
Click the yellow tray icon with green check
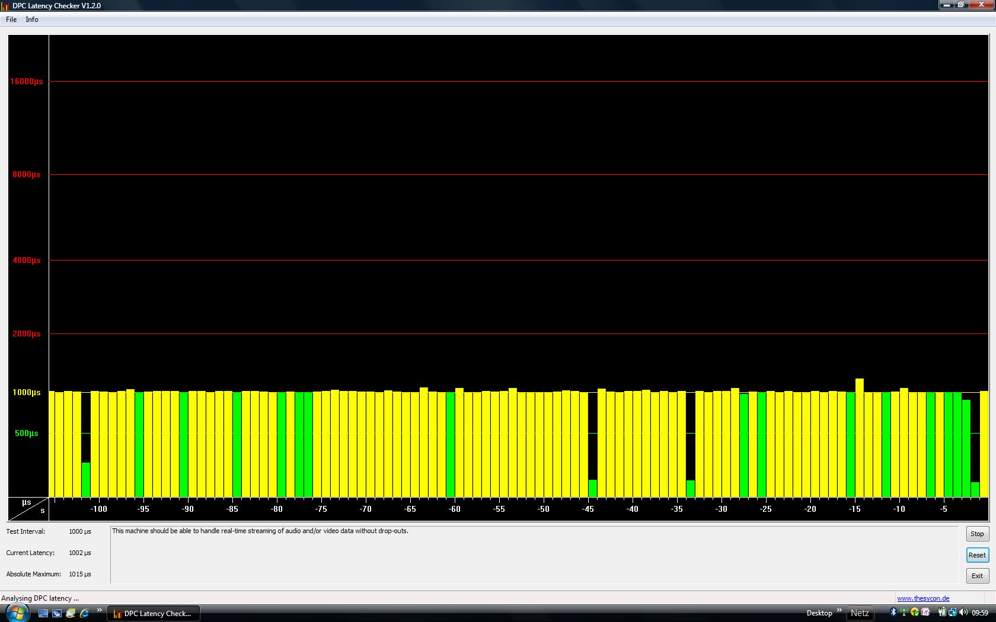pyautogui.click(x=915, y=612)
